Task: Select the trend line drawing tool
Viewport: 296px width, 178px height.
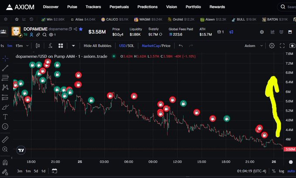Action: coord(5,68)
